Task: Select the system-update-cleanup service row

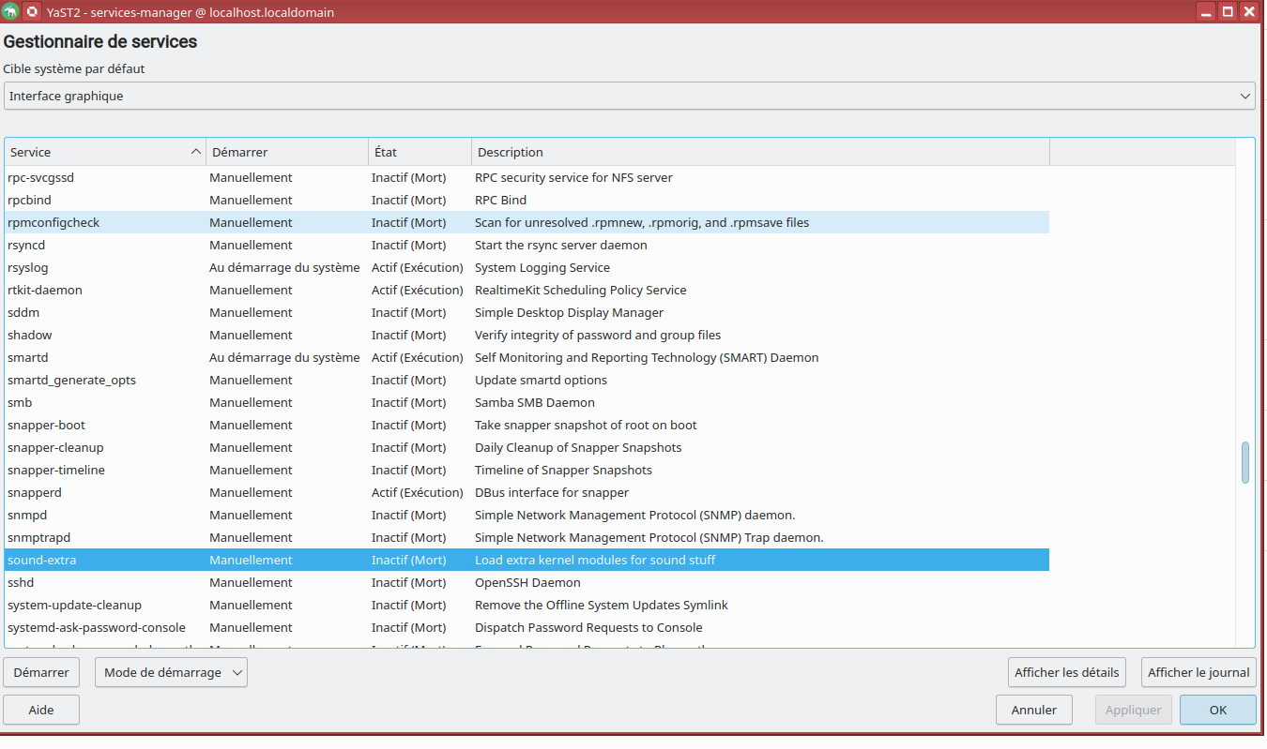Action: pos(527,605)
